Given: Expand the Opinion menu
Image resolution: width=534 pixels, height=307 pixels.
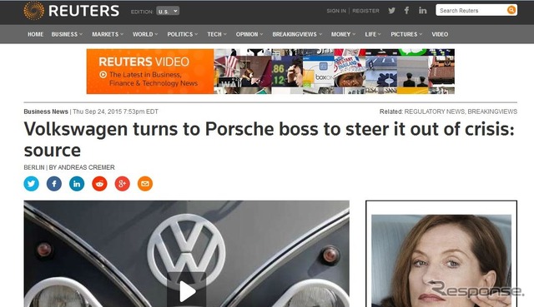Looking at the screenshot, I should coord(249,34).
